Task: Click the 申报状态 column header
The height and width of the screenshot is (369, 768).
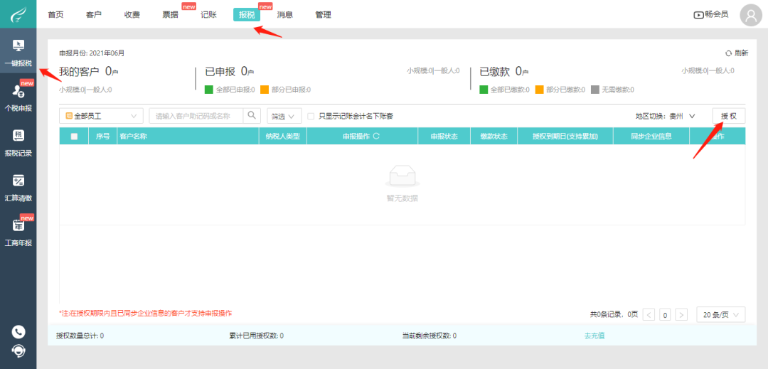Action: (444, 136)
